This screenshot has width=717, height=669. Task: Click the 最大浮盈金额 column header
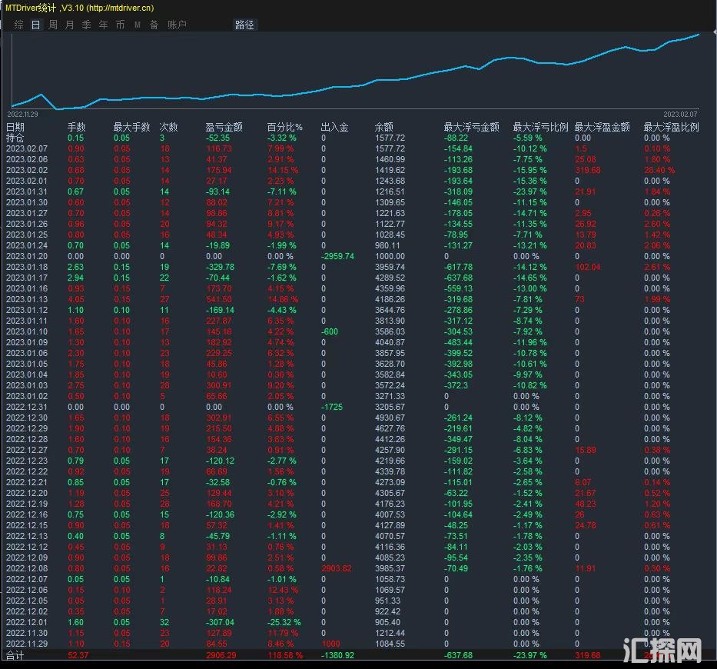[x=602, y=127]
